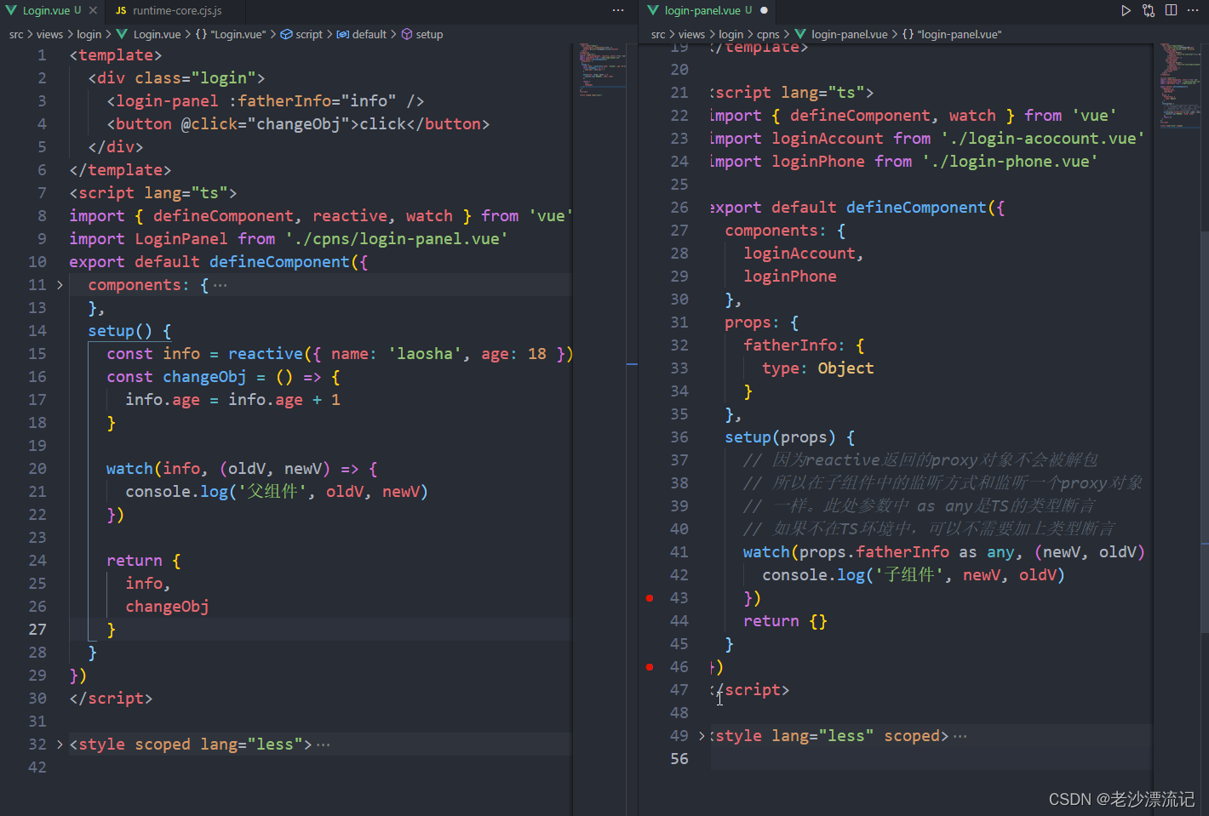The height and width of the screenshot is (816, 1209).
Task: Click 'loginAccount' in the components list
Action: click(799, 254)
